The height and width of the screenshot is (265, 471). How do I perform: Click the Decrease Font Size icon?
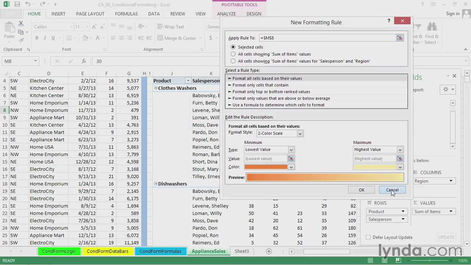(103, 27)
